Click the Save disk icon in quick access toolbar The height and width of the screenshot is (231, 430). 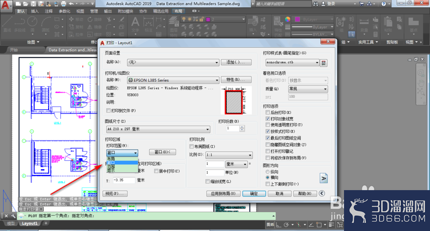(33, 4)
